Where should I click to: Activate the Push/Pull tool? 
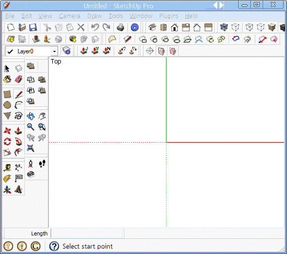click(x=18, y=131)
